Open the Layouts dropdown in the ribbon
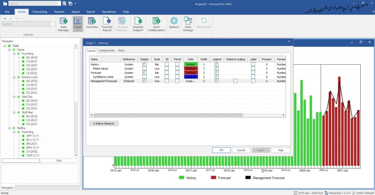 [53, 24]
